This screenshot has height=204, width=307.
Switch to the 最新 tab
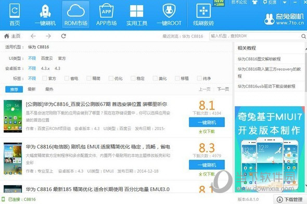[32, 90]
